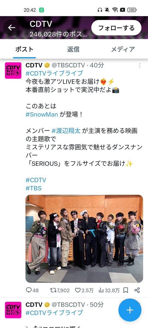Screen dimensions: 148x328
Task: Select the ポスト tab
Action: tap(24, 49)
